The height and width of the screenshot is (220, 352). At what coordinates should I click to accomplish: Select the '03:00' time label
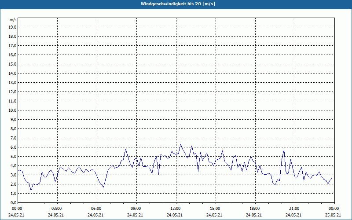(57, 209)
